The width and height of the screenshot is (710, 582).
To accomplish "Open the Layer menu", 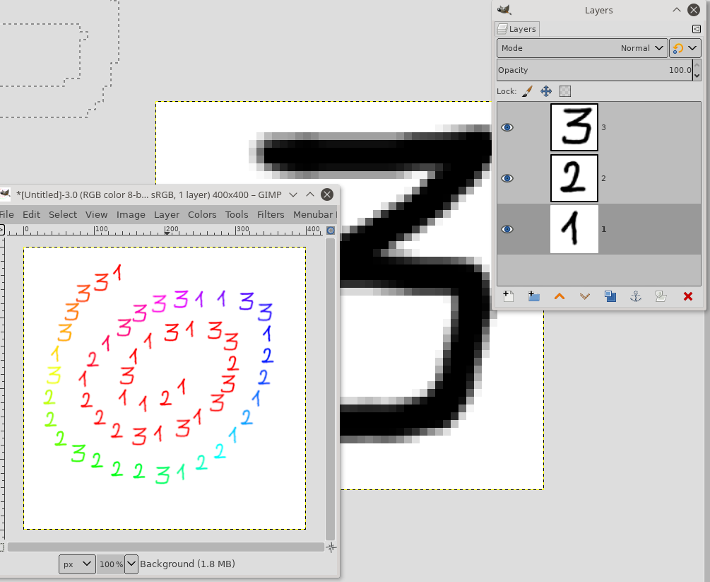I will pos(167,214).
